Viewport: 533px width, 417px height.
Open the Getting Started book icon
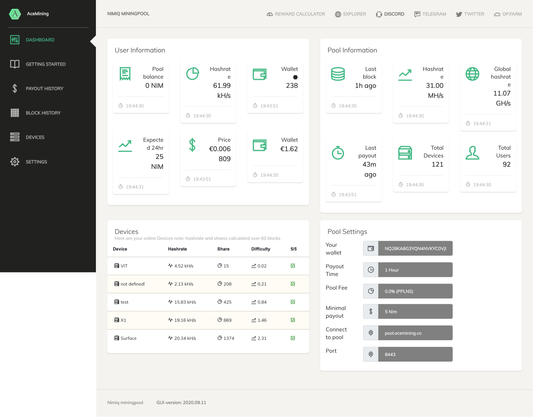point(15,64)
